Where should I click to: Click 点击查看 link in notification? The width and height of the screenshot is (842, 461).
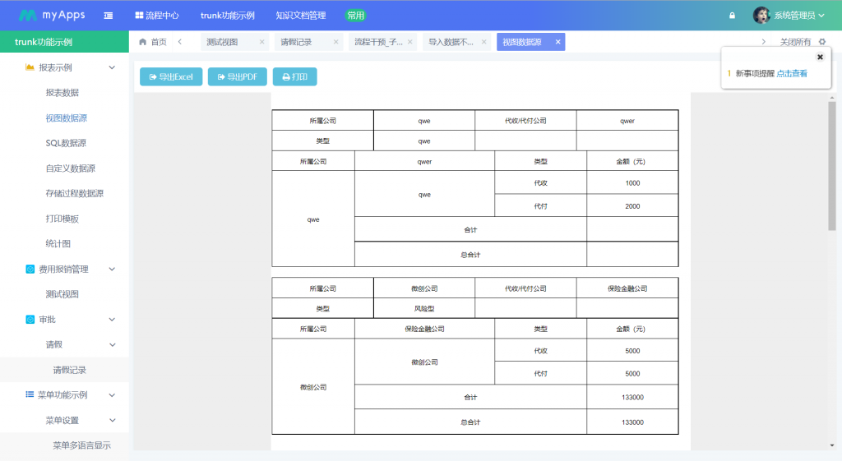[792, 73]
